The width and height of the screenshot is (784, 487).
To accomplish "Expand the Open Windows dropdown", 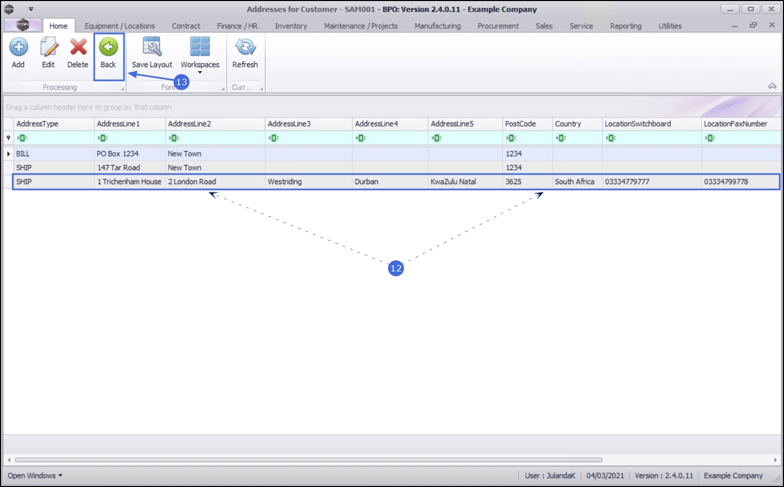I will tap(35, 475).
